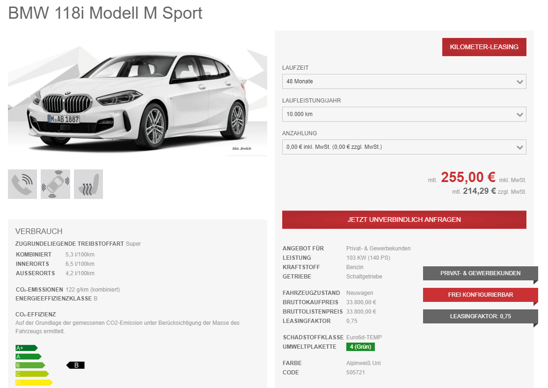The height and width of the screenshot is (388, 548).
Task: Click the Kilometer-Leasing button
Action: pos(484,47)
